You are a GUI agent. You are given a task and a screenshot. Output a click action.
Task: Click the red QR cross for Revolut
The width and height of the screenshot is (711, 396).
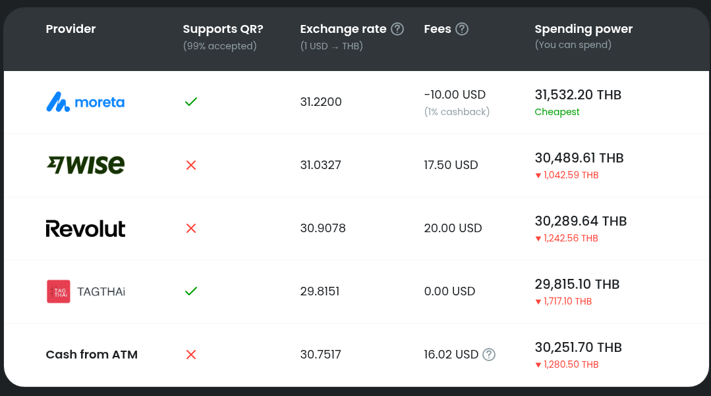[x=191, y=228]
